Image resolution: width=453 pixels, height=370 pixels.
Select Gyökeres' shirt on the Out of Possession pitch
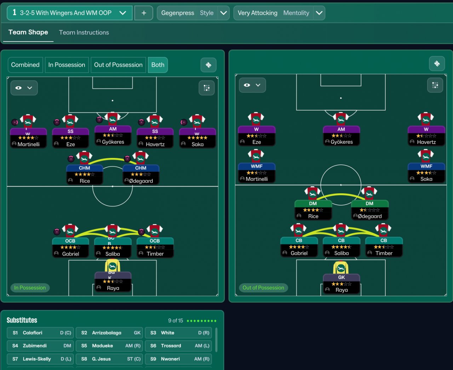pyautogui.click(x=341, y=119)
